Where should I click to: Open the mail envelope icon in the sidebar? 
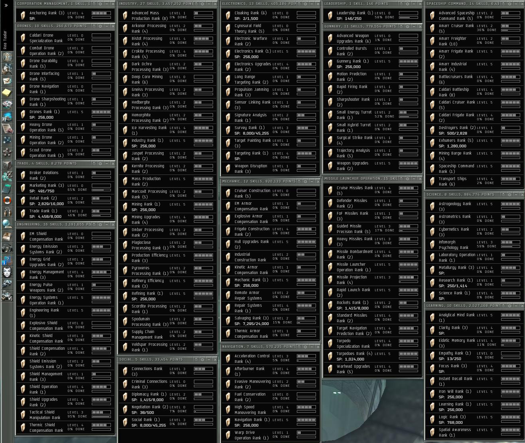(x=7, y=80)
